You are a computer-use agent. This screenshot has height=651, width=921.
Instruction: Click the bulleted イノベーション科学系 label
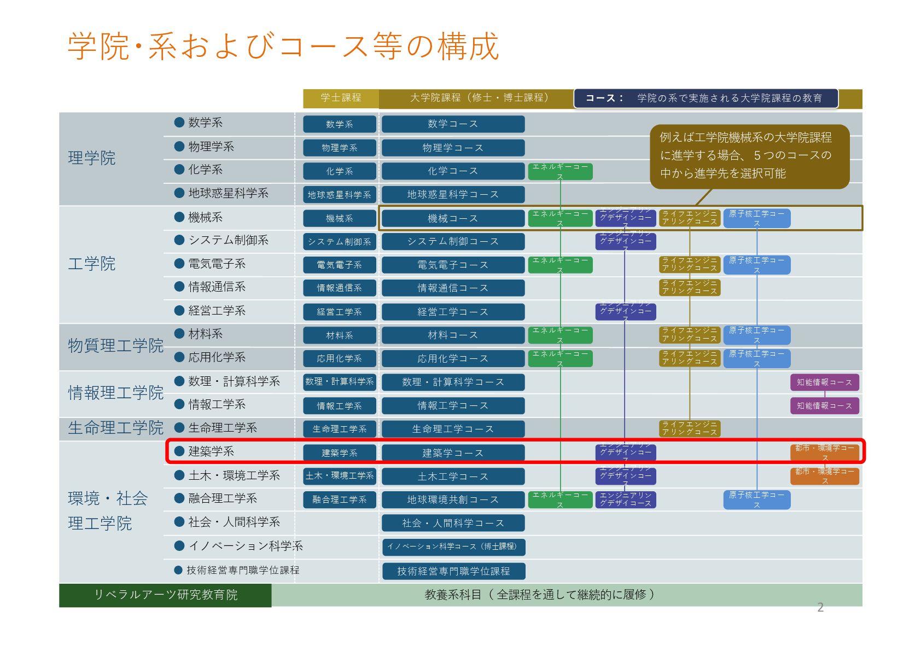point(238,546)
